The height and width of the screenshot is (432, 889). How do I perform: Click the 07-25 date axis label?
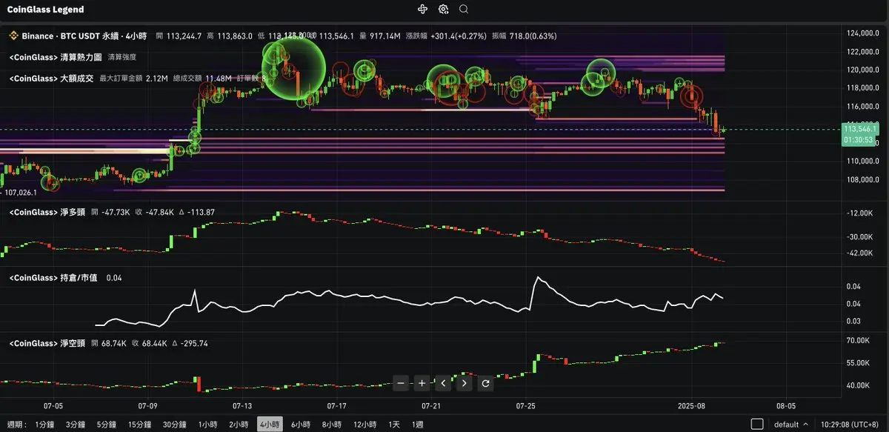(526, 406)
